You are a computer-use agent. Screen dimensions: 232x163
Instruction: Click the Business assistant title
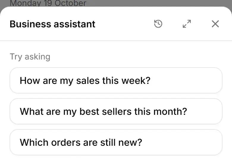[x=52, y=24]
